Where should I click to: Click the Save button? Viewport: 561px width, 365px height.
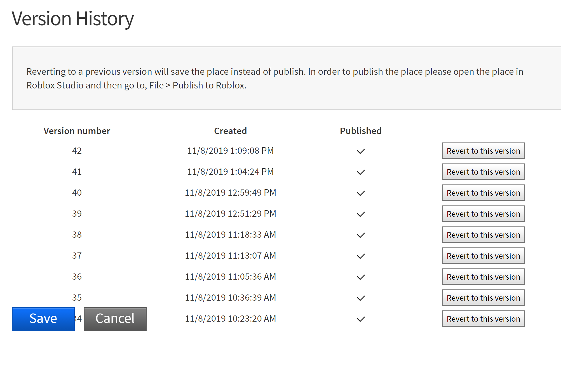[x=43, y=319]
